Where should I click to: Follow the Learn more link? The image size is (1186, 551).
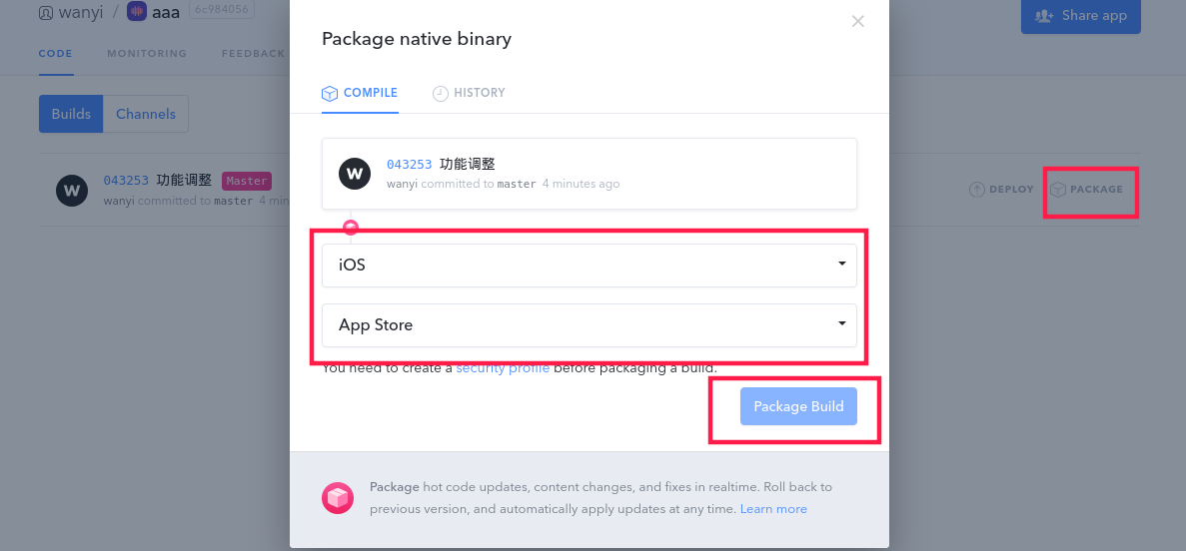(773, 509)
